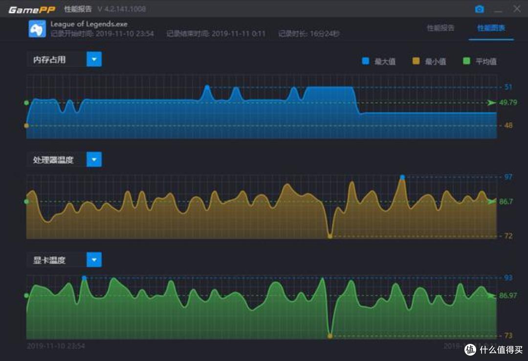Click the CPU average arrow marker at 86.7
This screenshot has height=361, width=528.
pyautogui.click(x=492, y=202)
